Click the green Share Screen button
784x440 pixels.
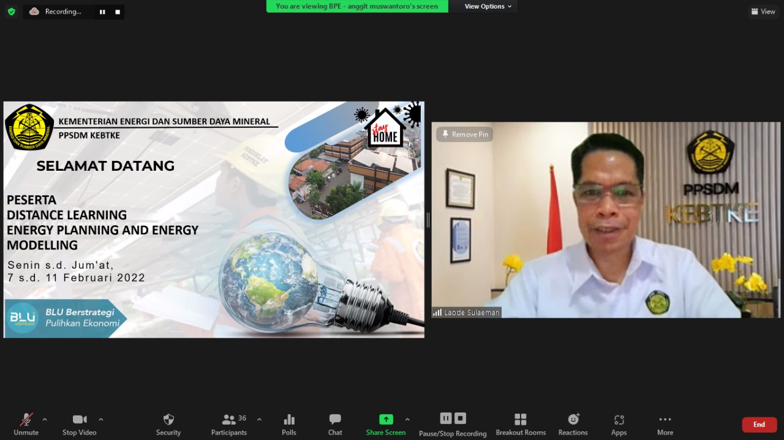pos(386,424)
